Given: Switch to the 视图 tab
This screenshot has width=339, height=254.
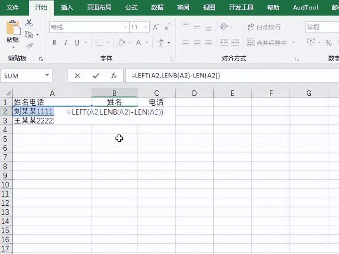Looking at the screenshot, I should coord(209,8).
